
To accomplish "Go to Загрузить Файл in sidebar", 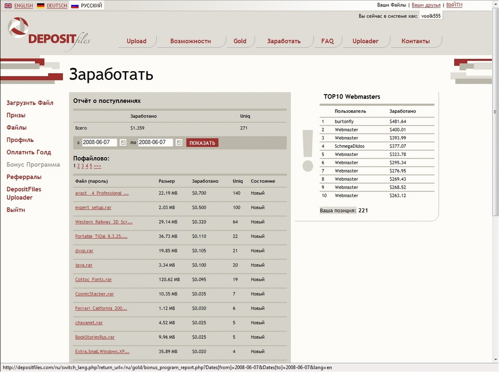I will 30,103.
